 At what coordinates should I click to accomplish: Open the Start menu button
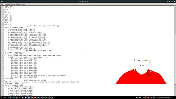coord(3,98)
